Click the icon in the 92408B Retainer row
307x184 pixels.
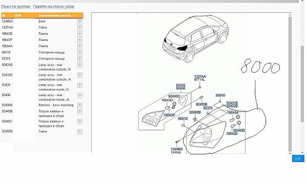(x=80, y=105)
